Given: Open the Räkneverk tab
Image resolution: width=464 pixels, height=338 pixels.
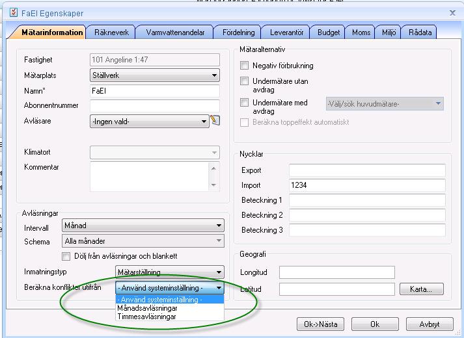Looking at the screenshot, I should pos(111,32).
